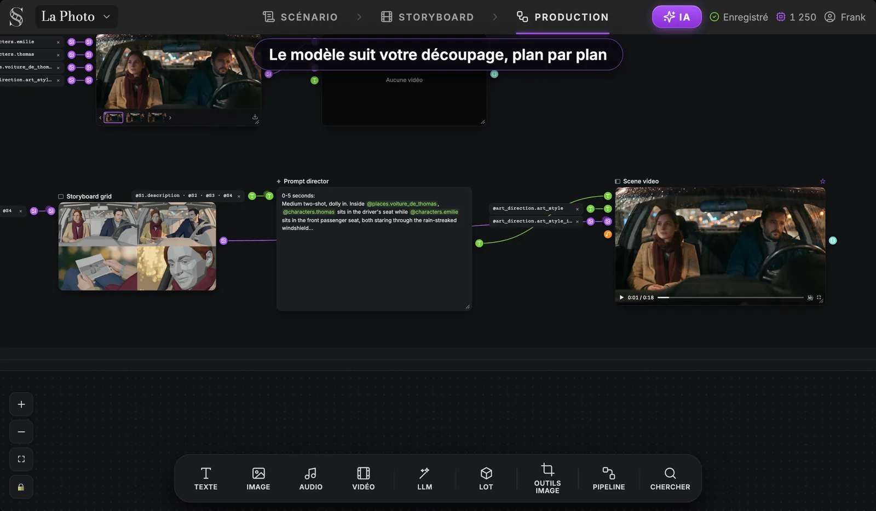The width and height of the screenshot is (876, 511).
Task: Play the Scene video
Action: 621,298
